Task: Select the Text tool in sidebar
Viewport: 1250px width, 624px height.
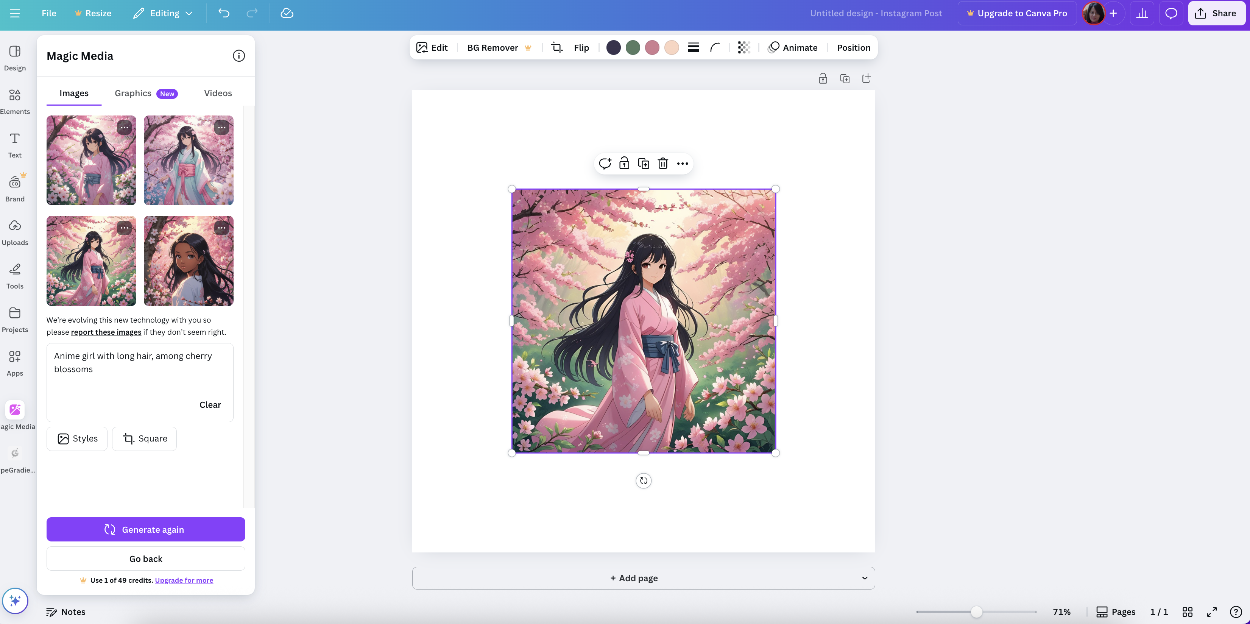Action: [x=14, y=145]
